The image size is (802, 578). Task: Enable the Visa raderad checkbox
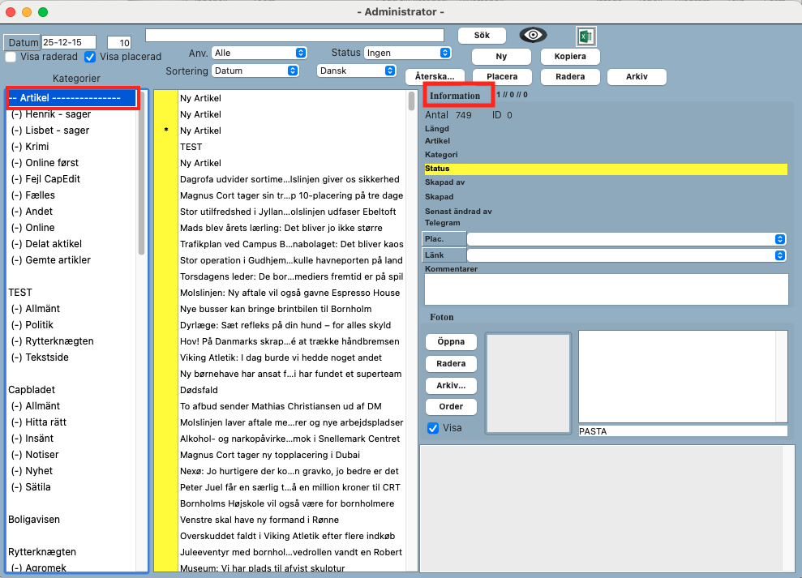click(x=11, y=57)
